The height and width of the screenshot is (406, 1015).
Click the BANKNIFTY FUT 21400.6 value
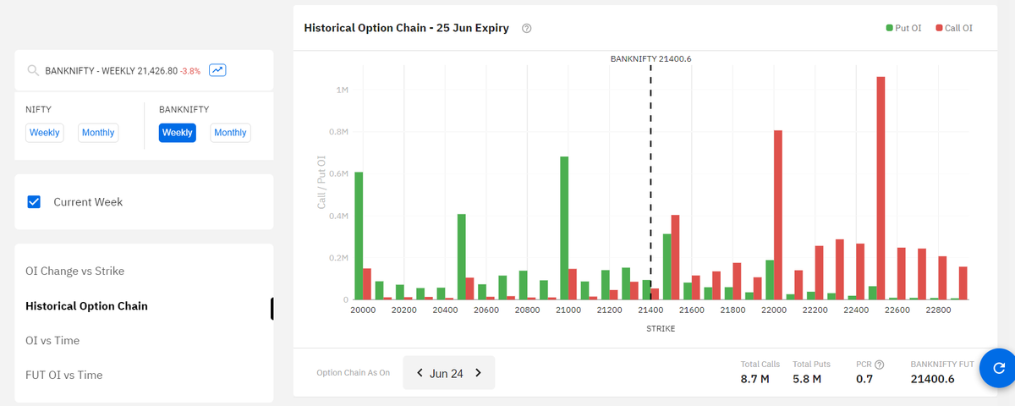932,378
